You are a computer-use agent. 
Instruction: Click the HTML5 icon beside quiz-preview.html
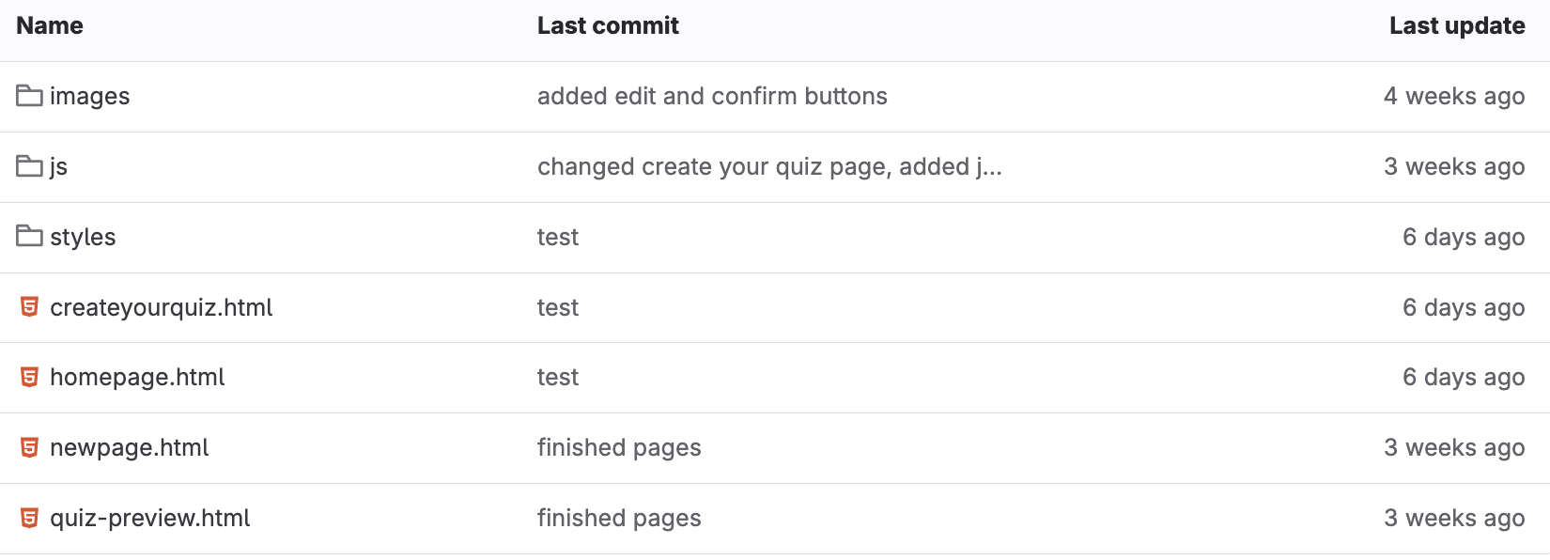point(29,518)
